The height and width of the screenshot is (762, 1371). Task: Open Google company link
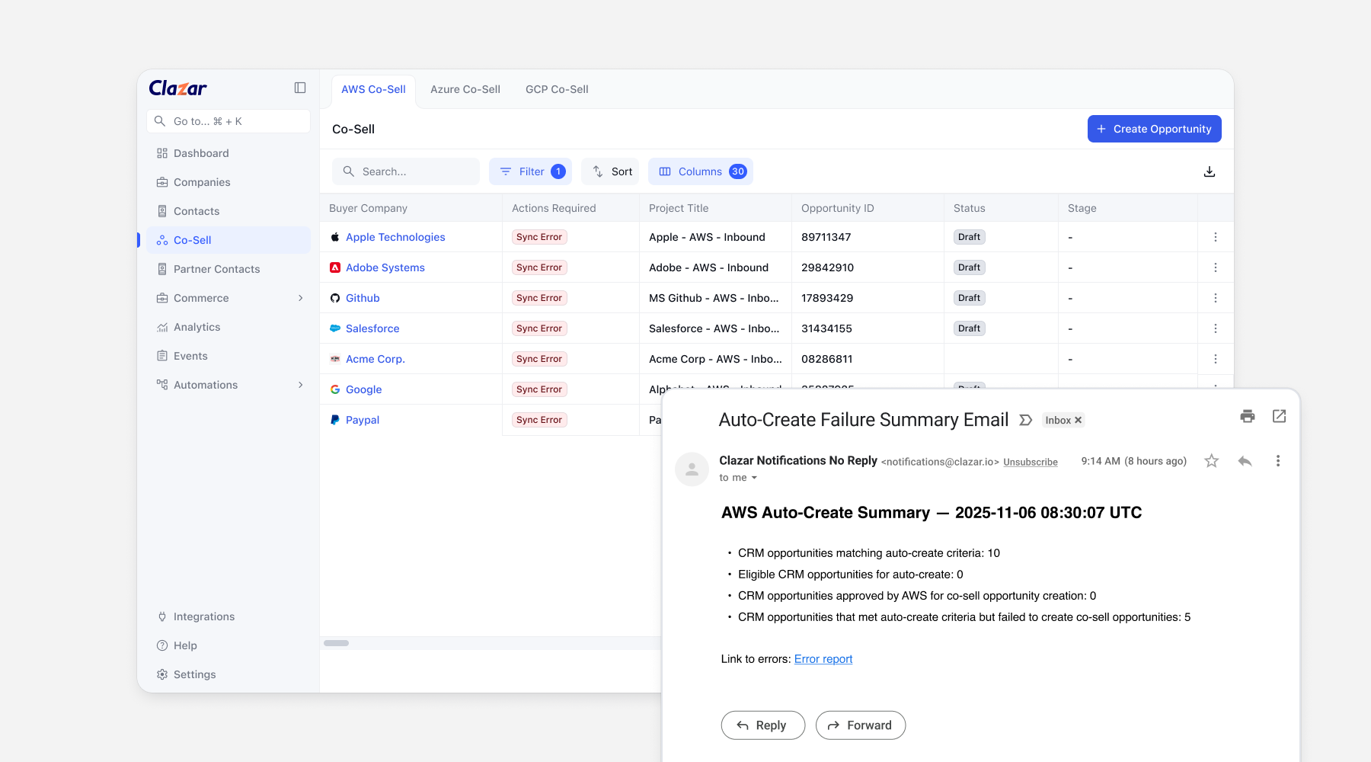(x=364, y=389)
